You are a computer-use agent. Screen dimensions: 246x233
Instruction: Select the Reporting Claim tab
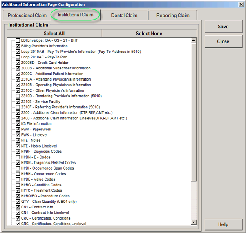172,16
